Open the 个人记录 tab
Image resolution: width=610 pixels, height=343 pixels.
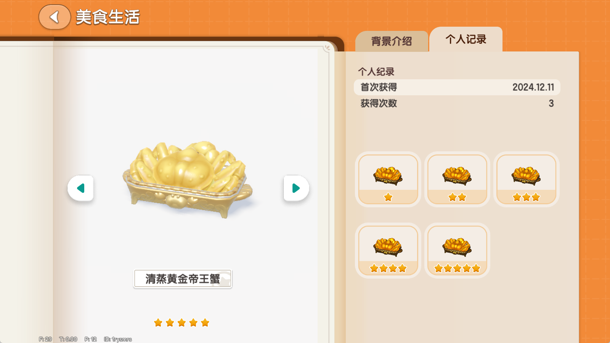pyautogui.click(x=466, y=39)
